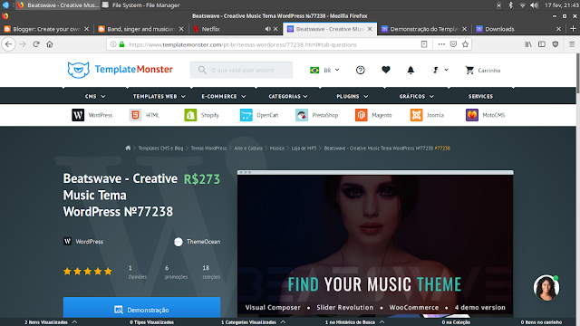Image resolution: width=580 pixels, height=326 pixels.
Task: Expand the Gráficos menu
Action: click(417, 96)
